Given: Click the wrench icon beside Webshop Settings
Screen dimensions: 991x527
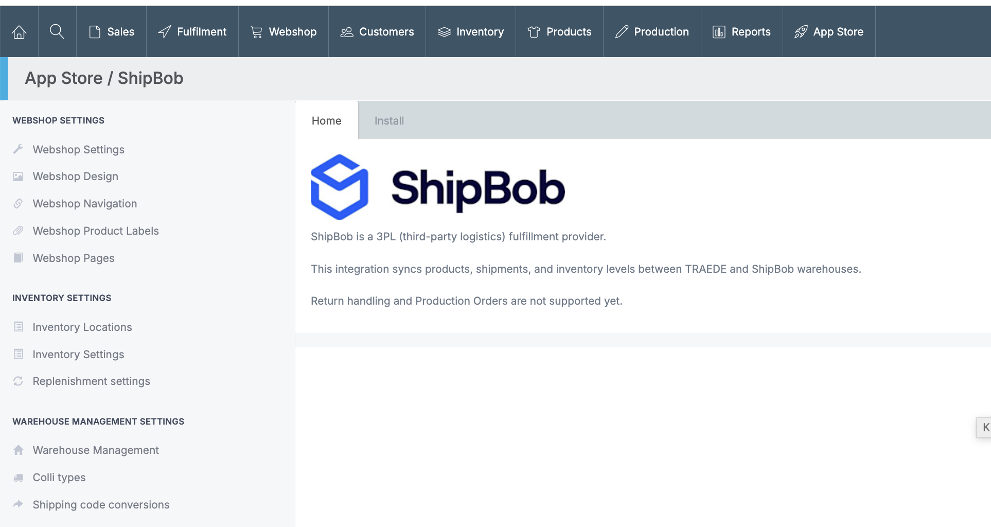Looking at the screenshot, I should (18, 149).
